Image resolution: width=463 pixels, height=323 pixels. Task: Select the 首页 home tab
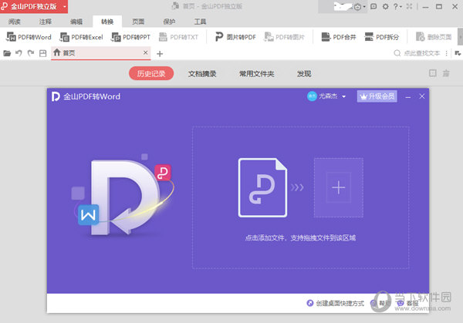pos(100,53)
